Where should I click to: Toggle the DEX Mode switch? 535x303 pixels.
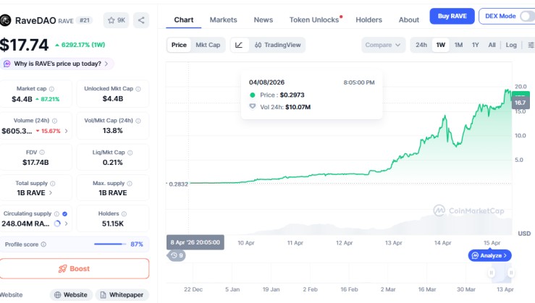(526, 16)
